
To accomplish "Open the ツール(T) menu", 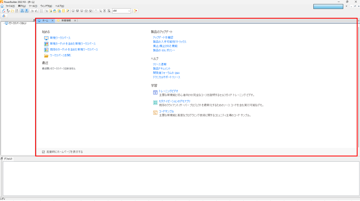I will 33,6.
